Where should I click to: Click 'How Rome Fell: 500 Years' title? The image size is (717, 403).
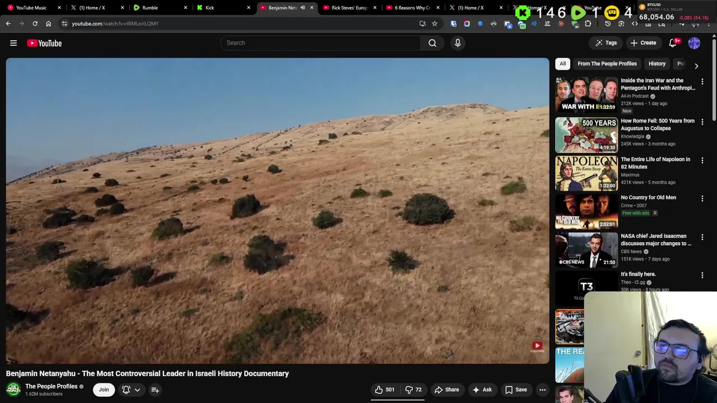658,124
